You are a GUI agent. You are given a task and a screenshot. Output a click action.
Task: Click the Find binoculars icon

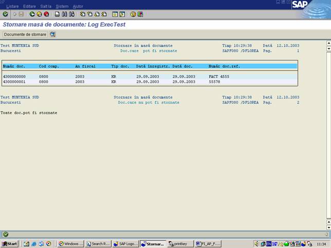64,14
